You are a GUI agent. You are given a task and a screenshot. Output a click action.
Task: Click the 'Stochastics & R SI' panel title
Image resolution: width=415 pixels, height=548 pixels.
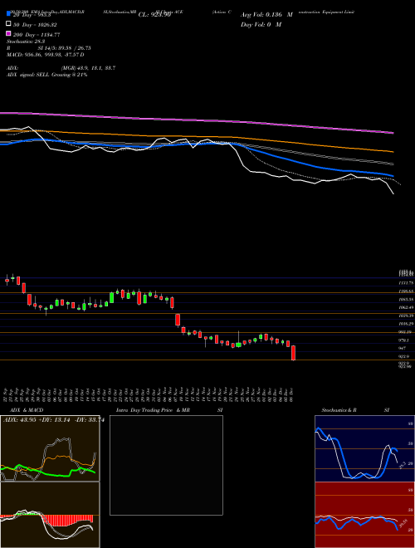point(355,410)
